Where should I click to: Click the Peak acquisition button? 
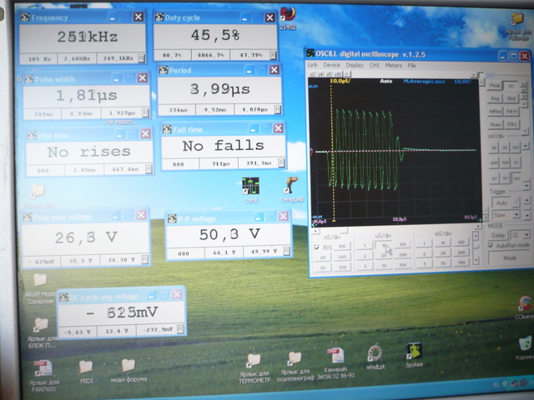pyautogui.click(x=494, y=85)
